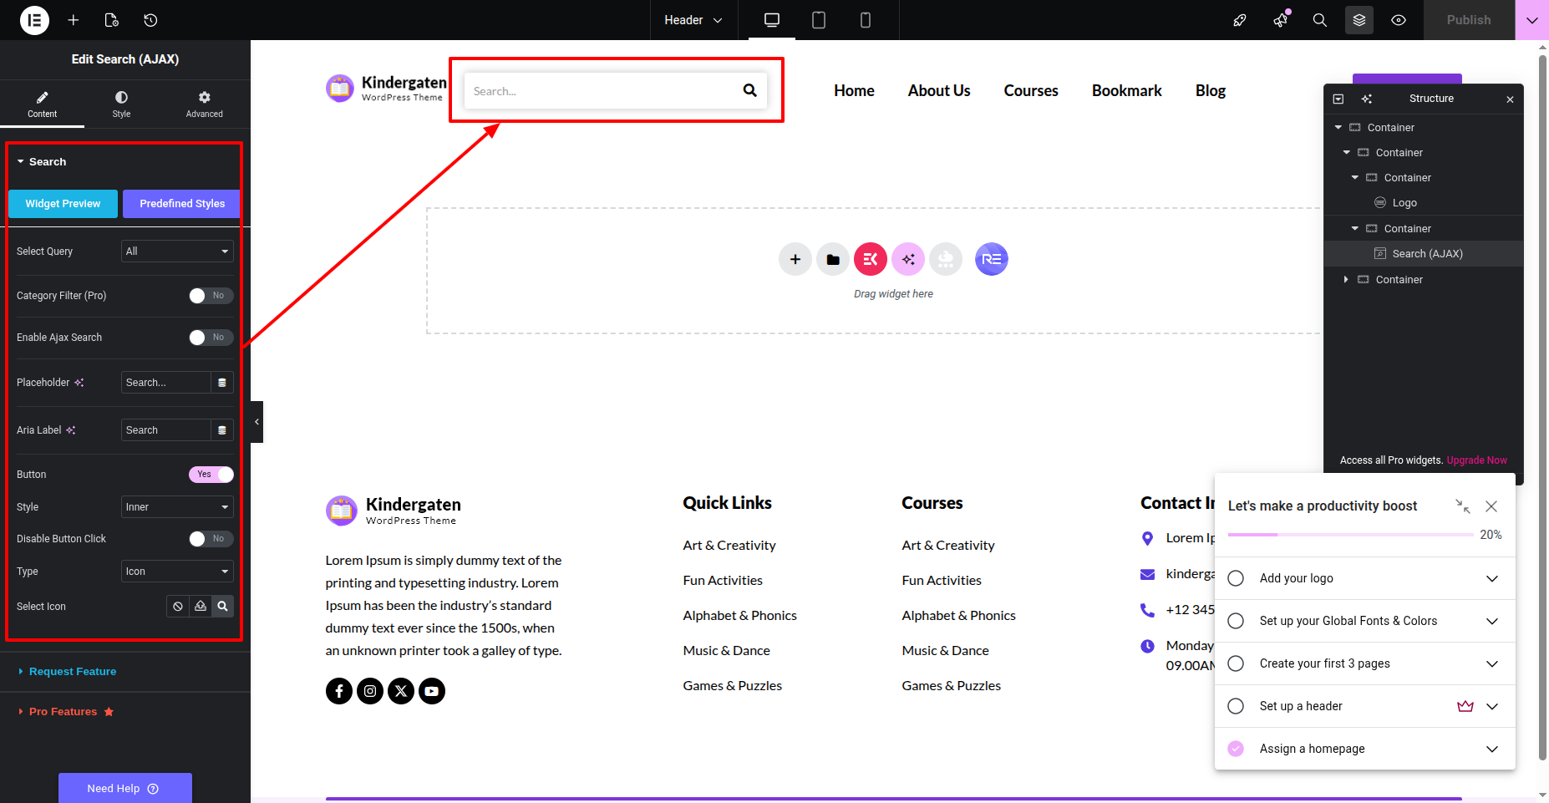Click the Elementor logo menu icon
1549x803 pixels.
click(34, 20)
